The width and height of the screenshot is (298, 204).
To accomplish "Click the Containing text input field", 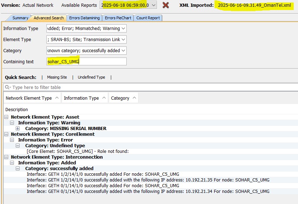I will click(86, 62).
